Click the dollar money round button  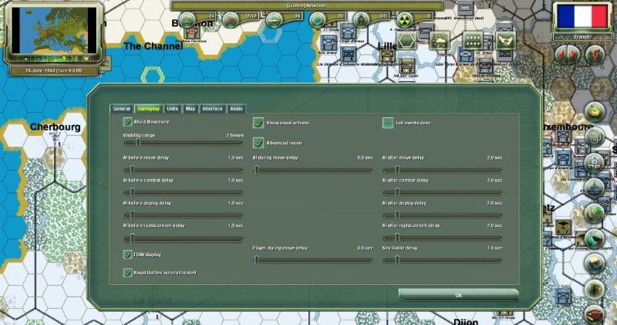click(x=594, y=213)
